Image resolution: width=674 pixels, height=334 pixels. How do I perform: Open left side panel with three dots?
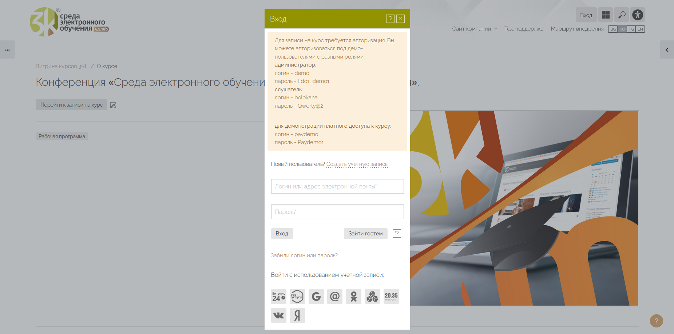(7, 50)
